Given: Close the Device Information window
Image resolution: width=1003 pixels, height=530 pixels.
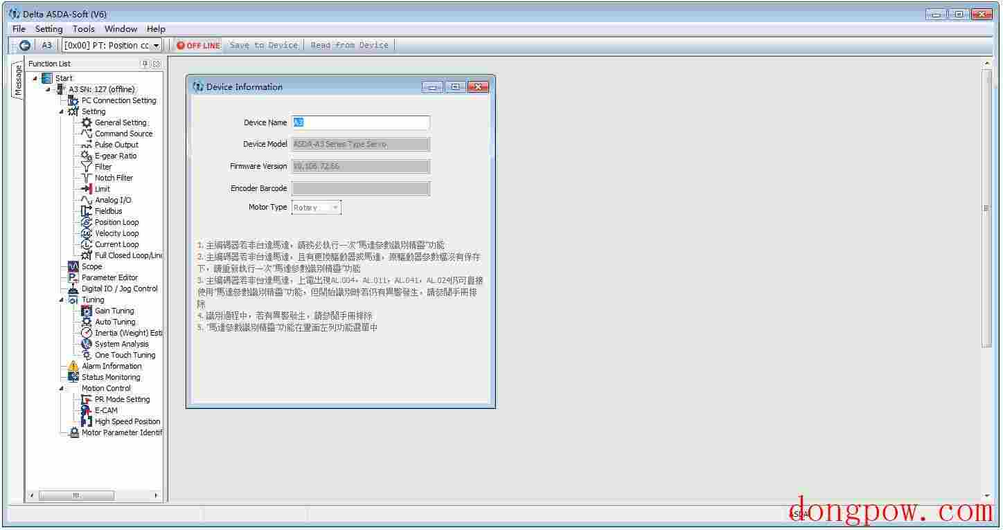Looking at the screenshot, I should (x=478, y=87).
